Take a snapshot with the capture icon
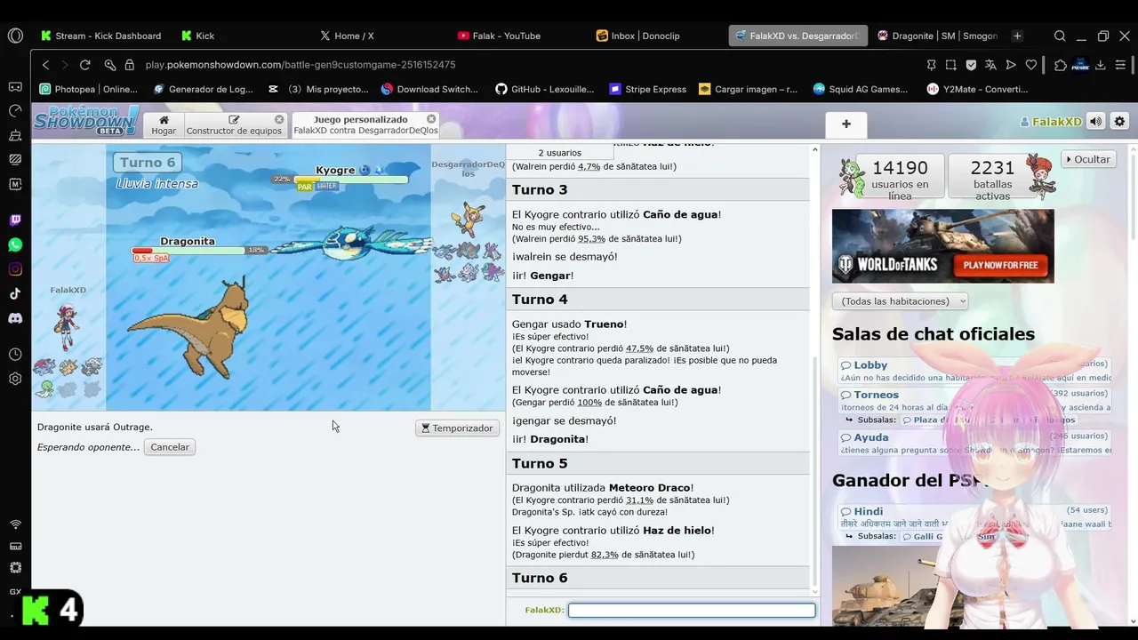This screenshot has height=640, width=1138. click(950, 65)
